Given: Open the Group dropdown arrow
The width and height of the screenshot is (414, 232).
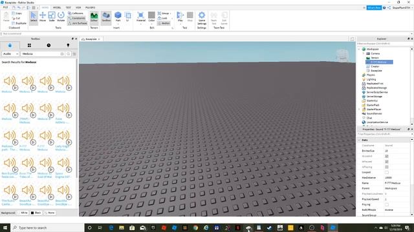Looking at the screenshot, I should click(171, 13).
